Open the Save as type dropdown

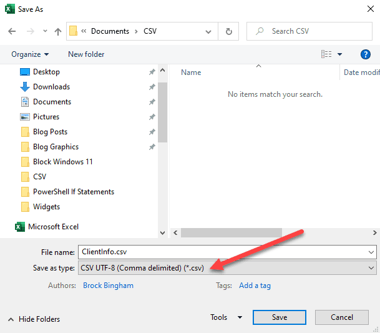227,268
